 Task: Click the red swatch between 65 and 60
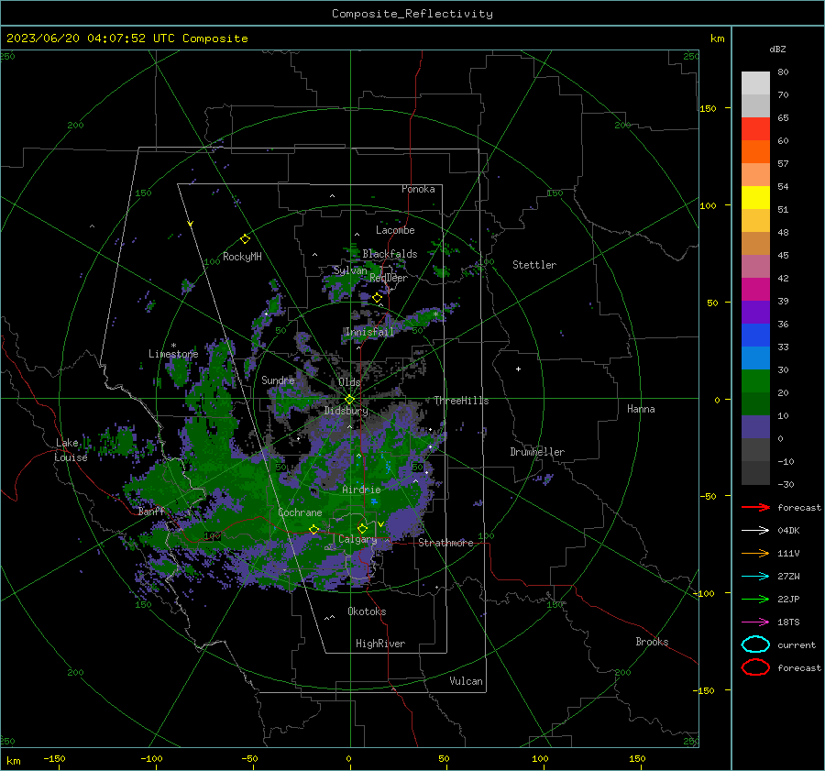coord(755,129)
